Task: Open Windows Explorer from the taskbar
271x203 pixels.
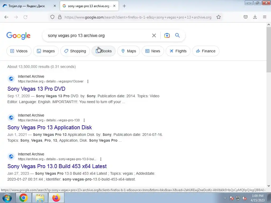Action: click(x=40, y=198)
